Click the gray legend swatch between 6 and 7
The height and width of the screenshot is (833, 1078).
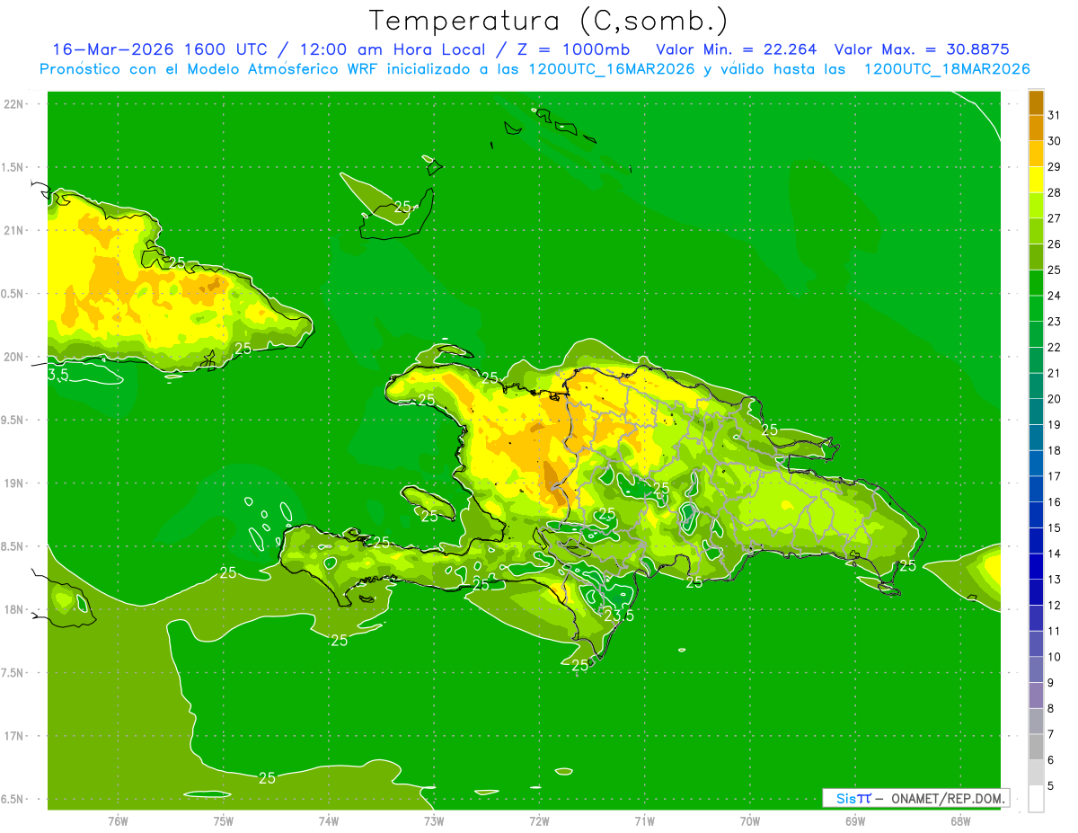[1037, 747]
